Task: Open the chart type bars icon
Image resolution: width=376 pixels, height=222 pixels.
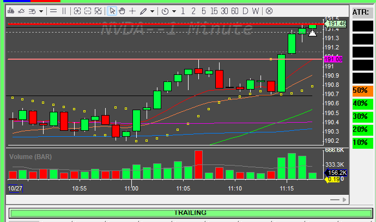Action: point(11,11)
